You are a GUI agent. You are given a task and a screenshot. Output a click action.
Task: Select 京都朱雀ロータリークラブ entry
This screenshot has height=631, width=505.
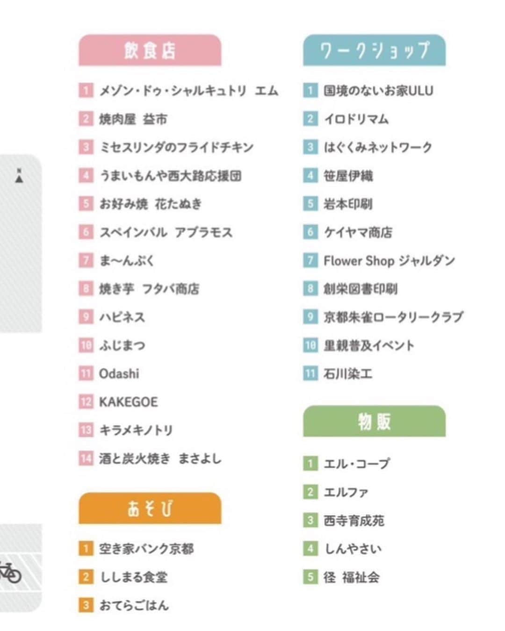click(x=393, y=317)
